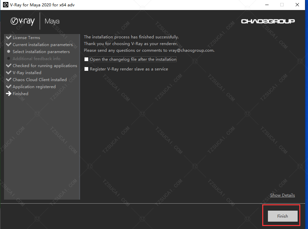Click the V-Ray app icon in the title bar
This screenshot has height=229, width=308.
click(5, 5)
